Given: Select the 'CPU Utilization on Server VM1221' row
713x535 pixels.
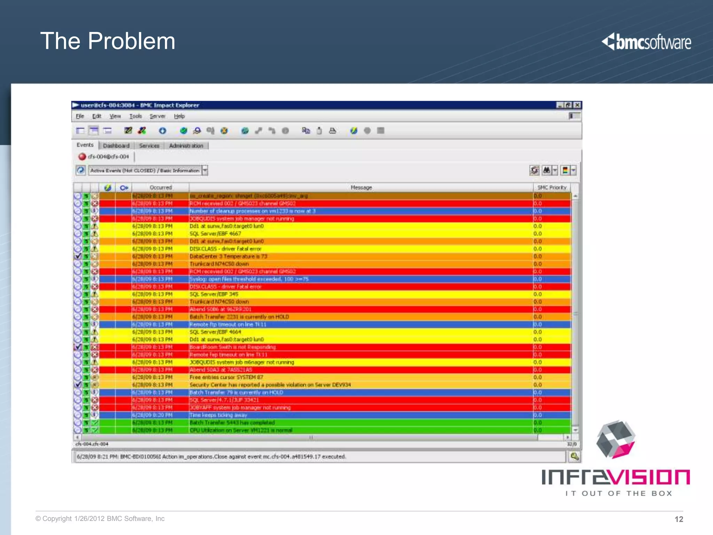Looking at the screenshot, I should [322, 430].
